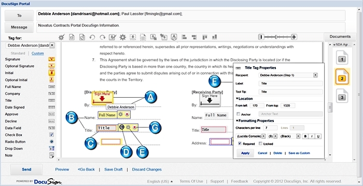The width and height of the screenshot is (363, 186).
Task: Click the Save Draft link
Action: 114,169
